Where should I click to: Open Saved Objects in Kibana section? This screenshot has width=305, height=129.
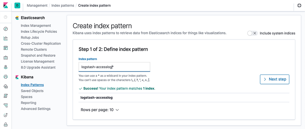32,91
